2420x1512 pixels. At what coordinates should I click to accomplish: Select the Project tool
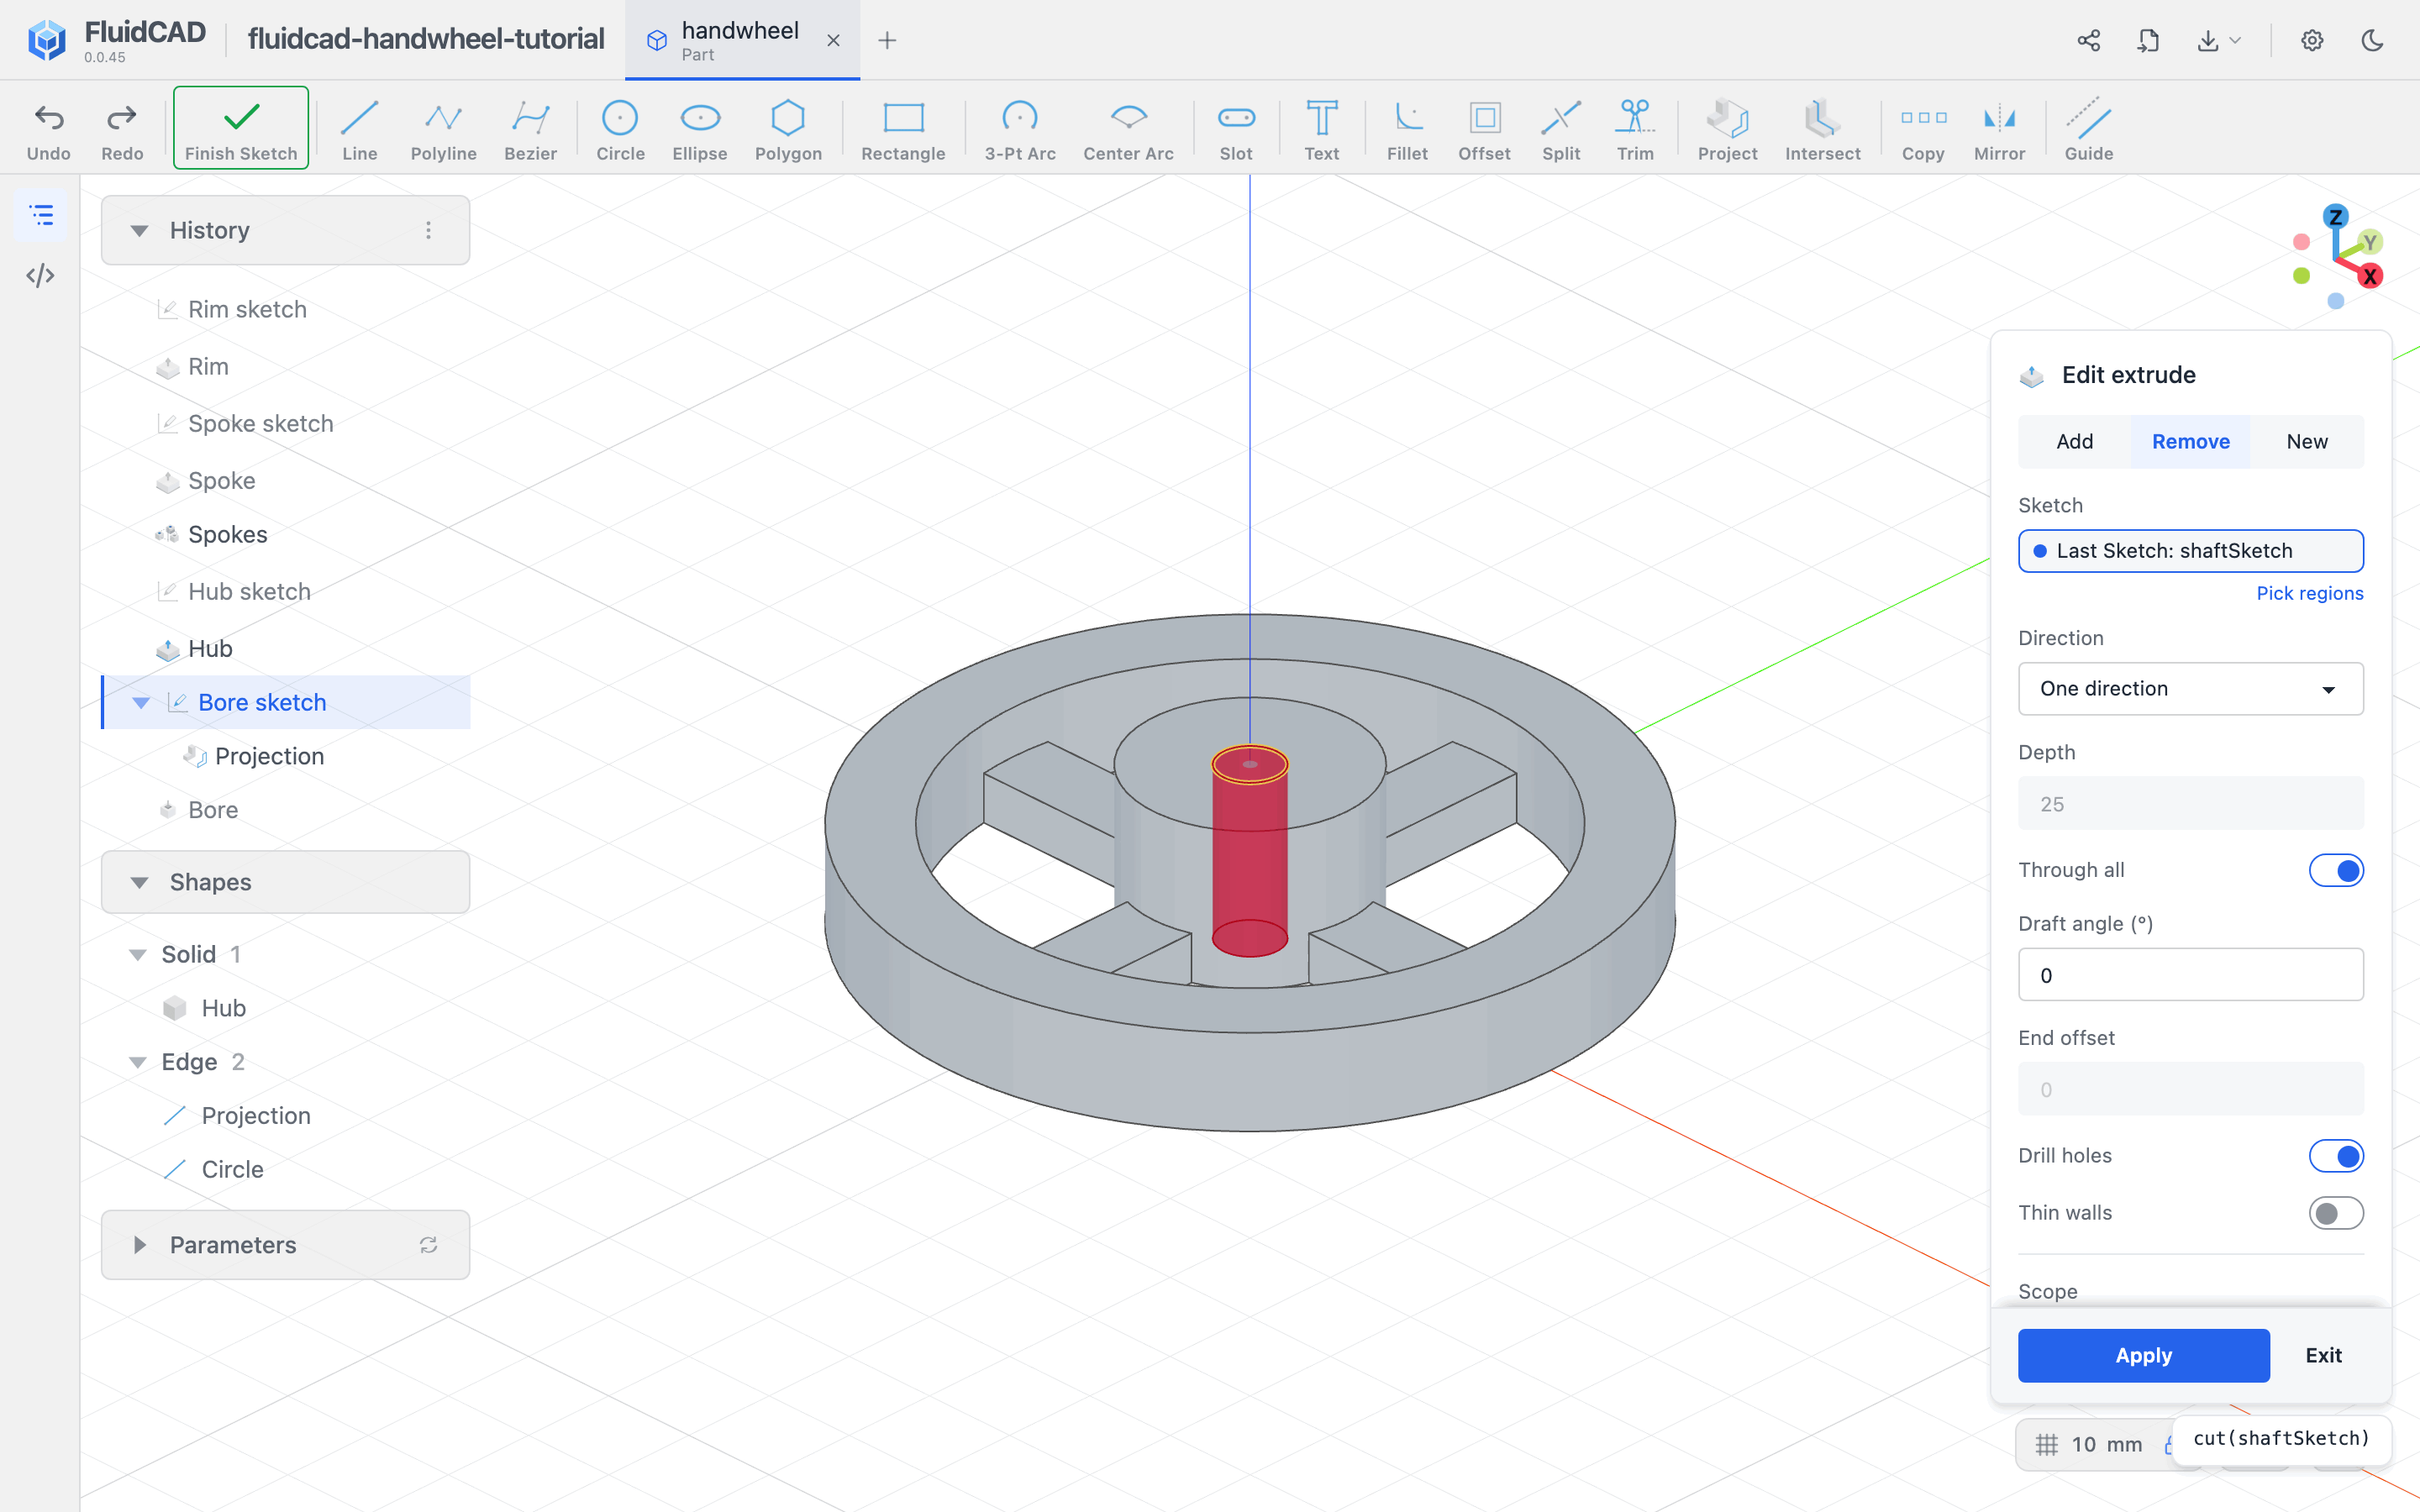1727,130
